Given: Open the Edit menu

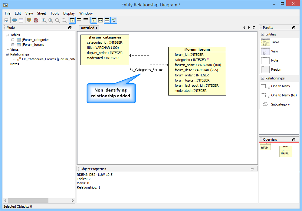Looking at the screenshot, I should click(18, 13).
